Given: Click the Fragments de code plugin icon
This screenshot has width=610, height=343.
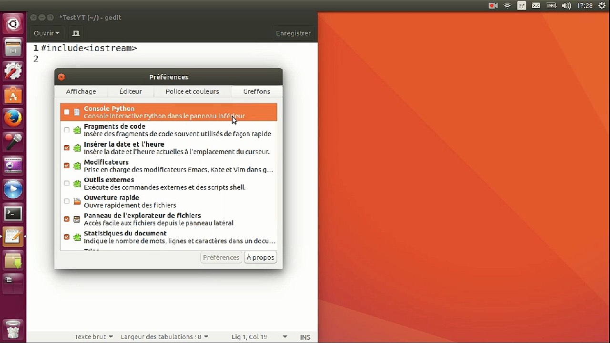Looking at the screenshot, I should click(77, 130).
